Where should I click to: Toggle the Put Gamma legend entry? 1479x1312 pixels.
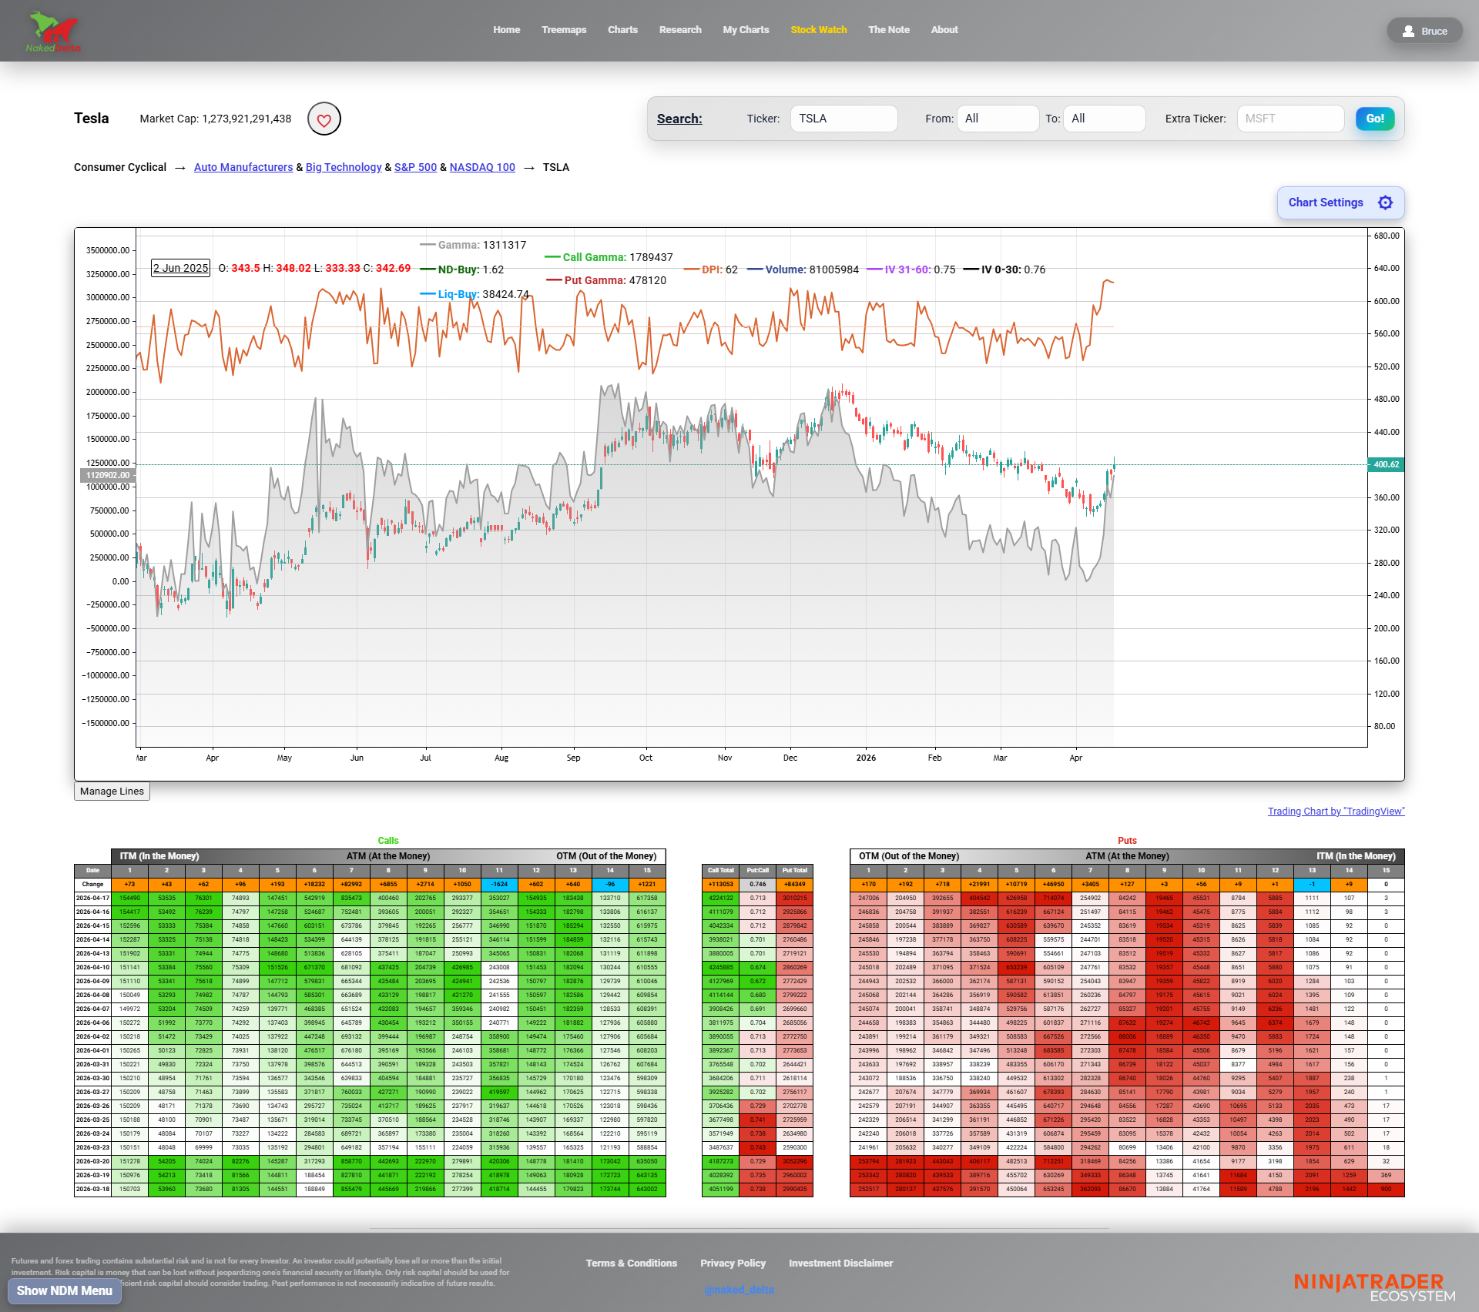(606, 280)
